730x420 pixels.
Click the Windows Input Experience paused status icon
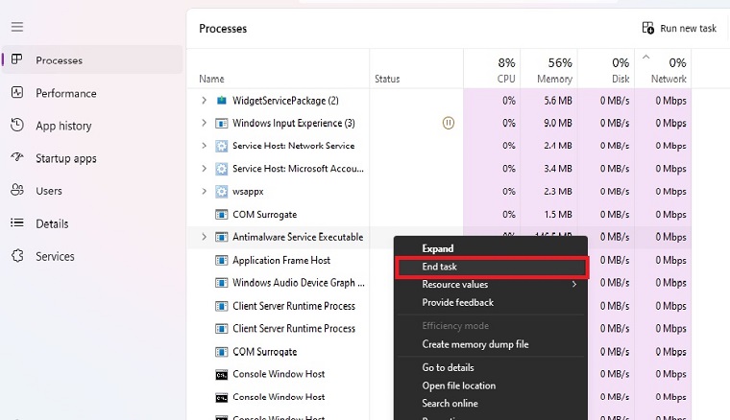(x=448, y=123)
